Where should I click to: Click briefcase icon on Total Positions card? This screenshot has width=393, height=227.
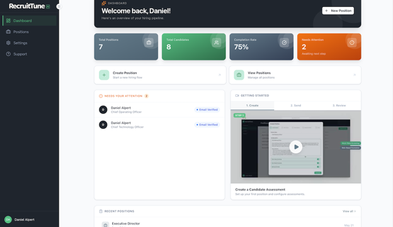coord(149,43)
